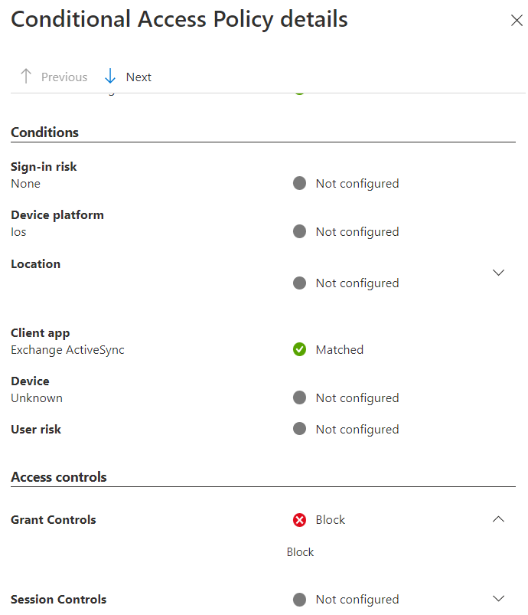Image resolution: width=528 pixels, height=615 pixels.
Task: Click the status dot next to Location
Action: (x=299, y=283)
